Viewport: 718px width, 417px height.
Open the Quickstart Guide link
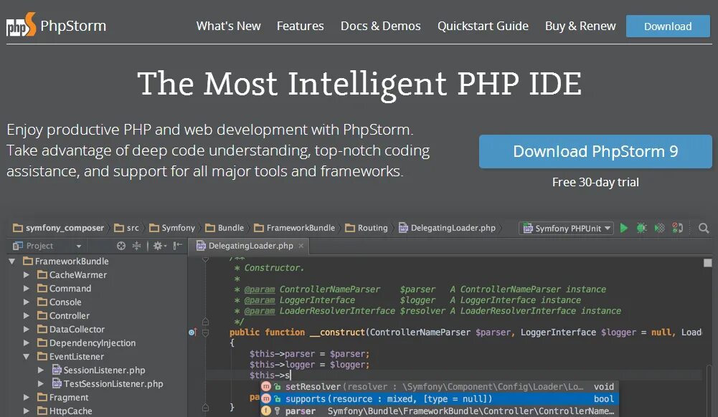coord(483,26)
